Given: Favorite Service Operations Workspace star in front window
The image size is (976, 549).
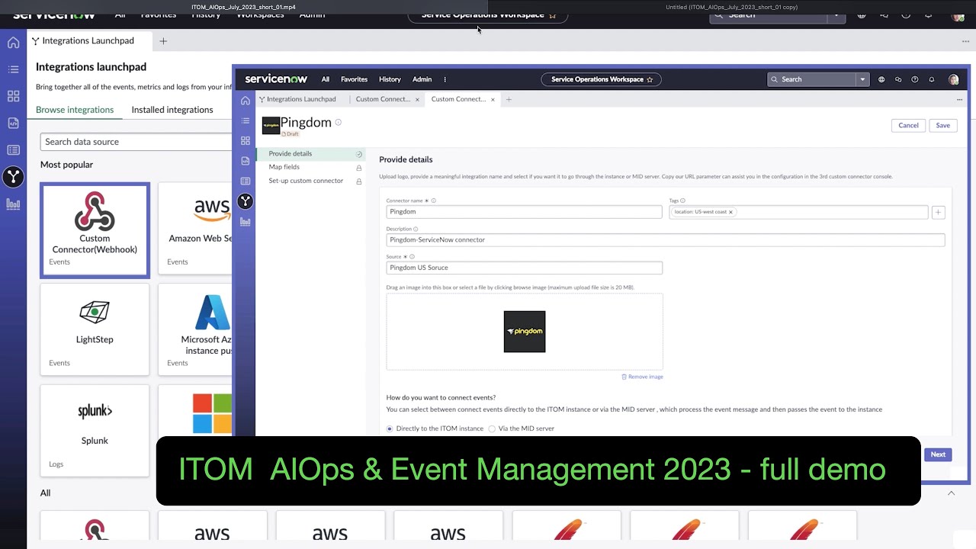Looking at the screenshot, I should pyautogui.click(x=650, y=79).
